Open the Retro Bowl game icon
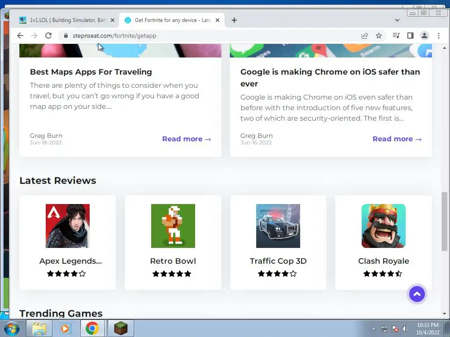Screen dimensions: 450x337 [173, 226]
